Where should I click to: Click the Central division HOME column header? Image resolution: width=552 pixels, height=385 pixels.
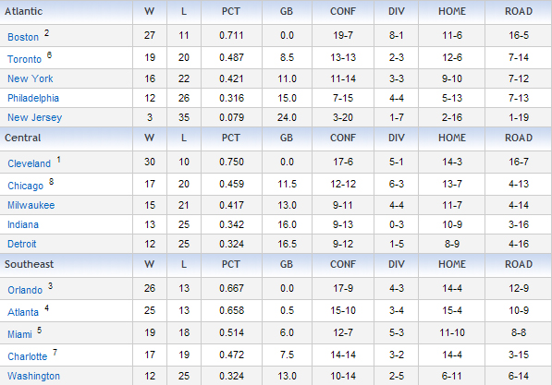[452, 138]
